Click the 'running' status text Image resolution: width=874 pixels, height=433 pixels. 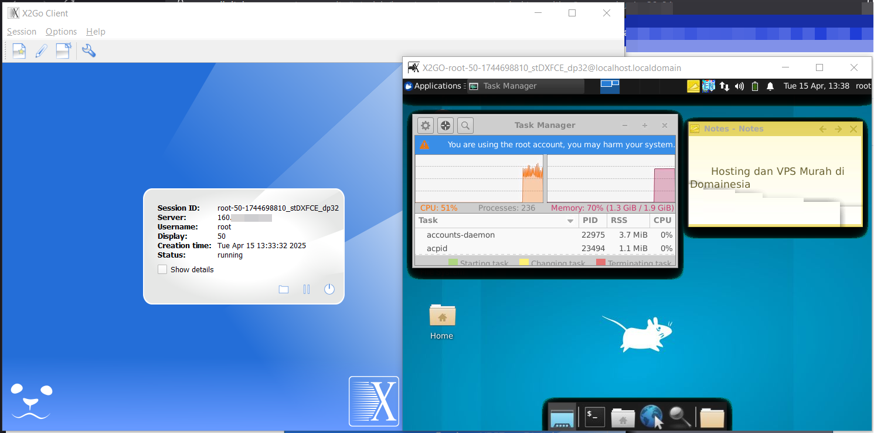pos(230,255)
